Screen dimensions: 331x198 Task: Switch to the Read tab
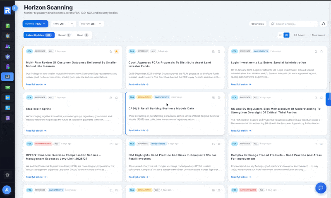pos(82,35)
